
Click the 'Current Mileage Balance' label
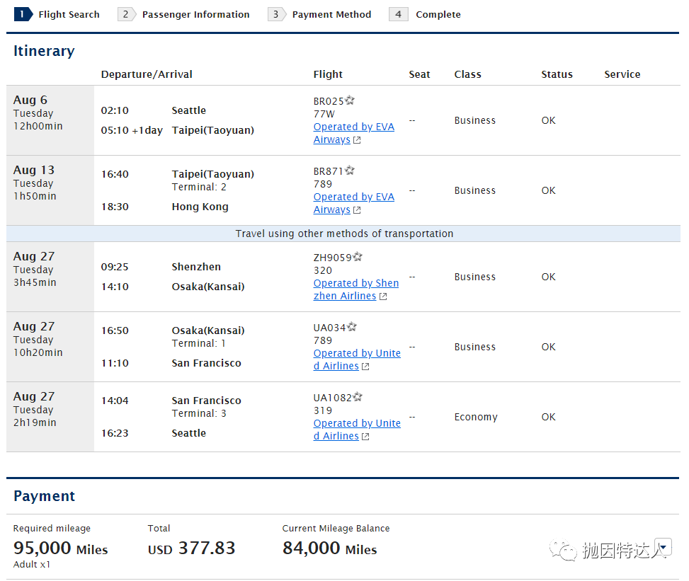point(336,529)
